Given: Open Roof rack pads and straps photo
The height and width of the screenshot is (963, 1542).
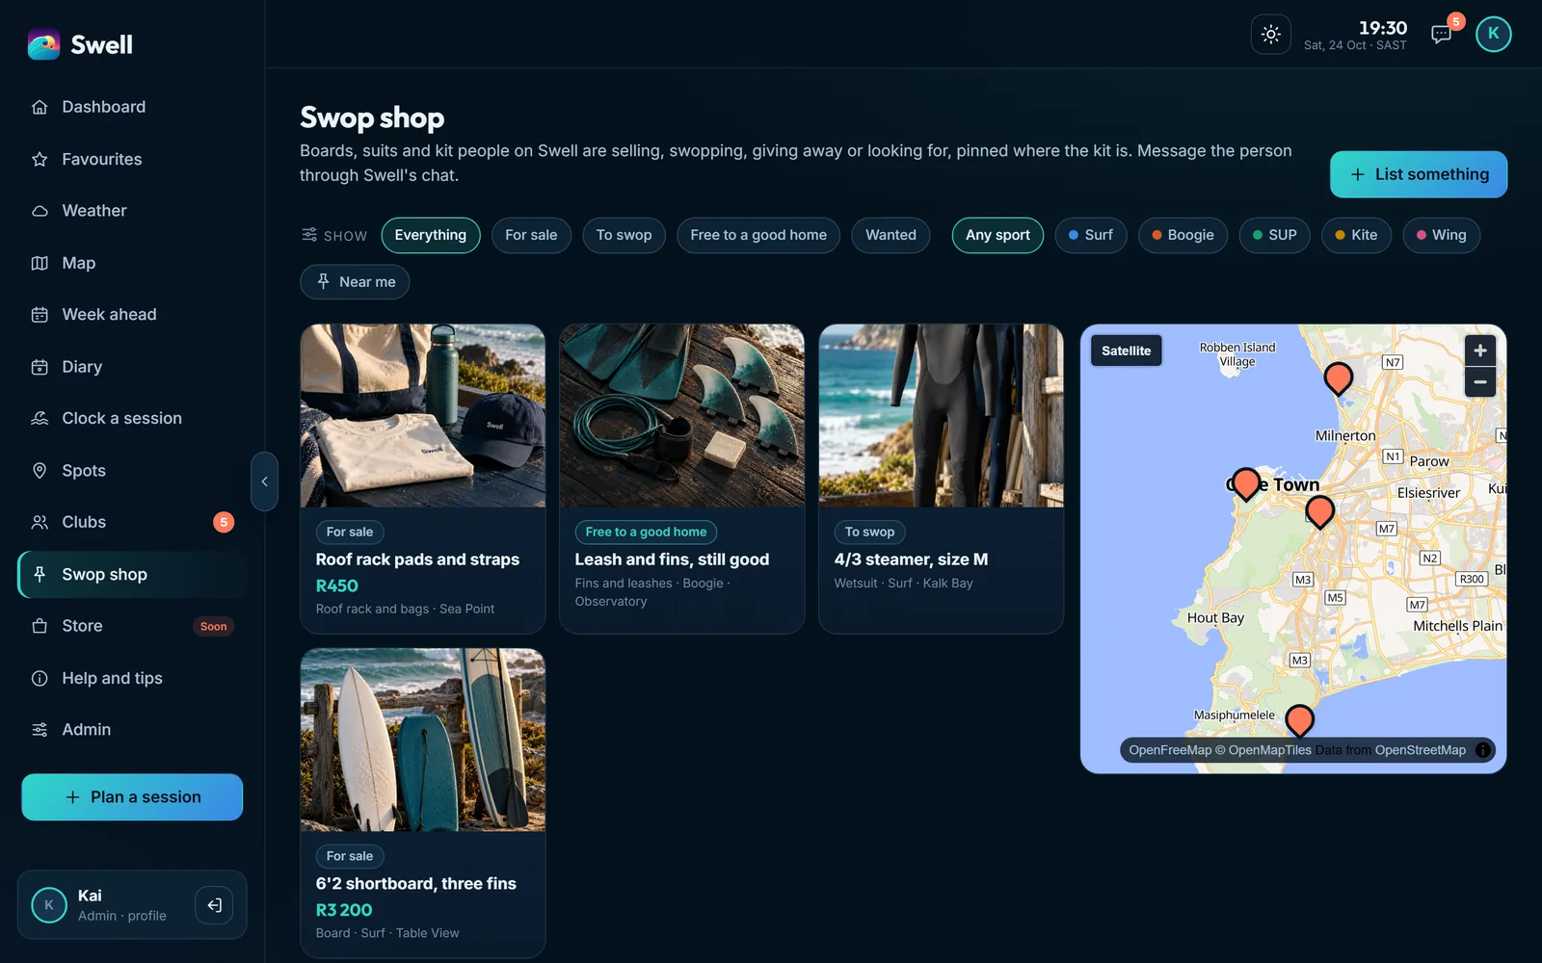Looking at the screenshot, I should 422,416.
